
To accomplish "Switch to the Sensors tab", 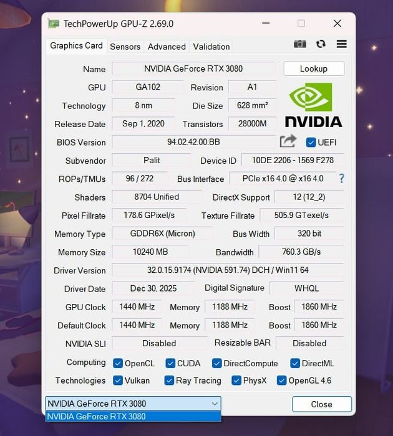I will (x=125, y=47).
